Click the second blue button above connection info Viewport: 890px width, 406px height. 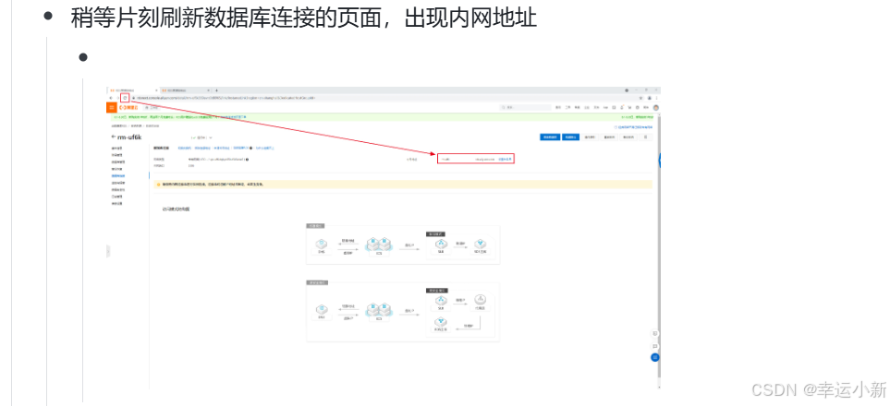tap(571, 137)
